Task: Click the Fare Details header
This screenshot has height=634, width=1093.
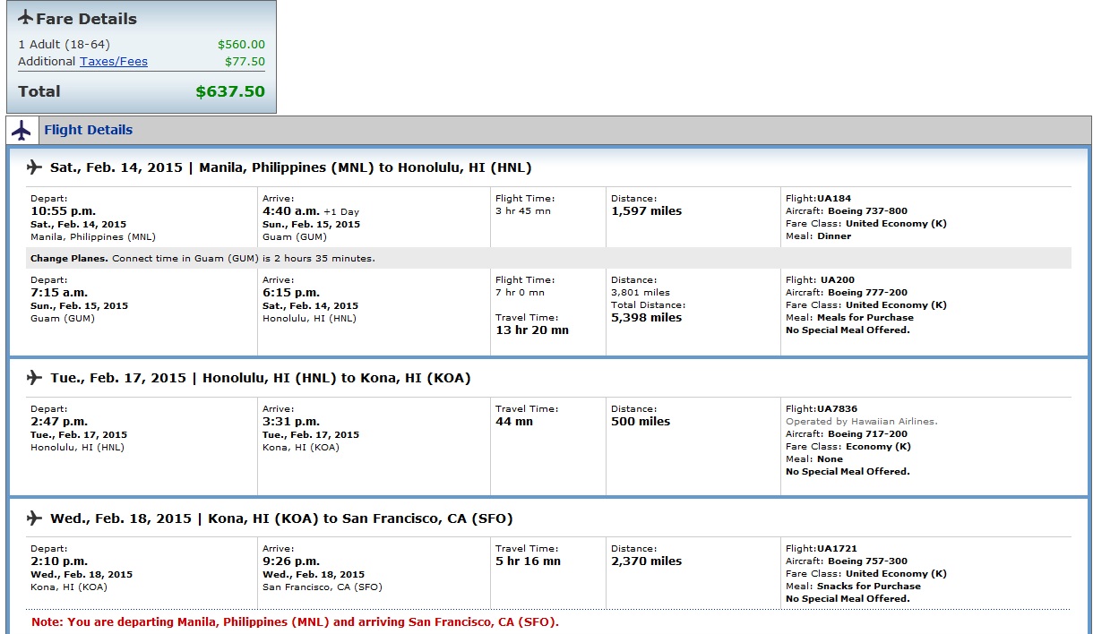Action: tap(86, 19)
